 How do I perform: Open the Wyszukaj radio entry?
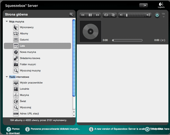[x=25, y=107]
